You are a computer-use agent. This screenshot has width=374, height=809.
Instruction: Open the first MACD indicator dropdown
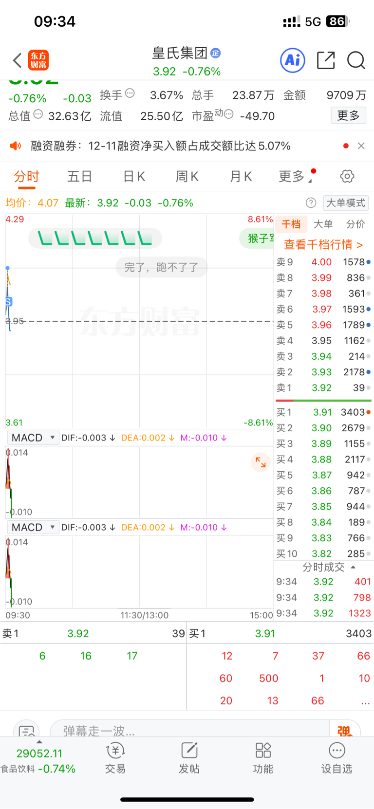pos(33,438)
